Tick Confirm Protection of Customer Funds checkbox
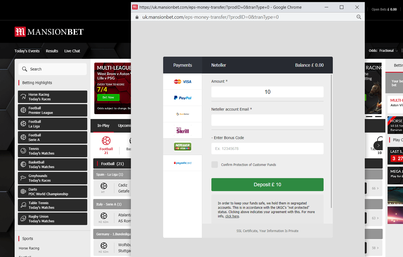This screenshot has height=257, width=403. tap(215, 165)
